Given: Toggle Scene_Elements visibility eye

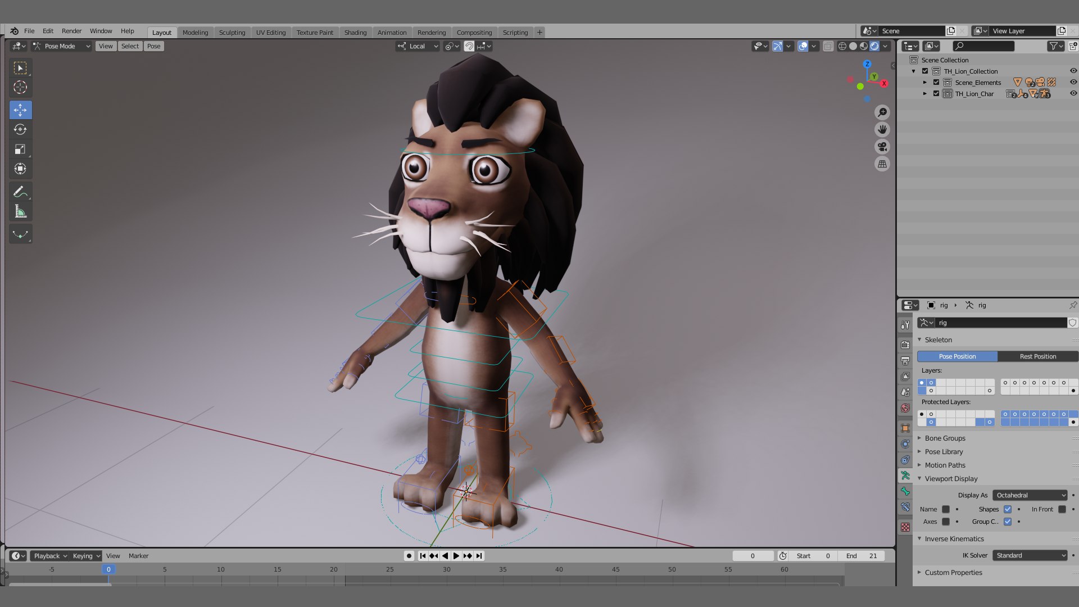Looking at the screenshot, I should point(1073,82).
